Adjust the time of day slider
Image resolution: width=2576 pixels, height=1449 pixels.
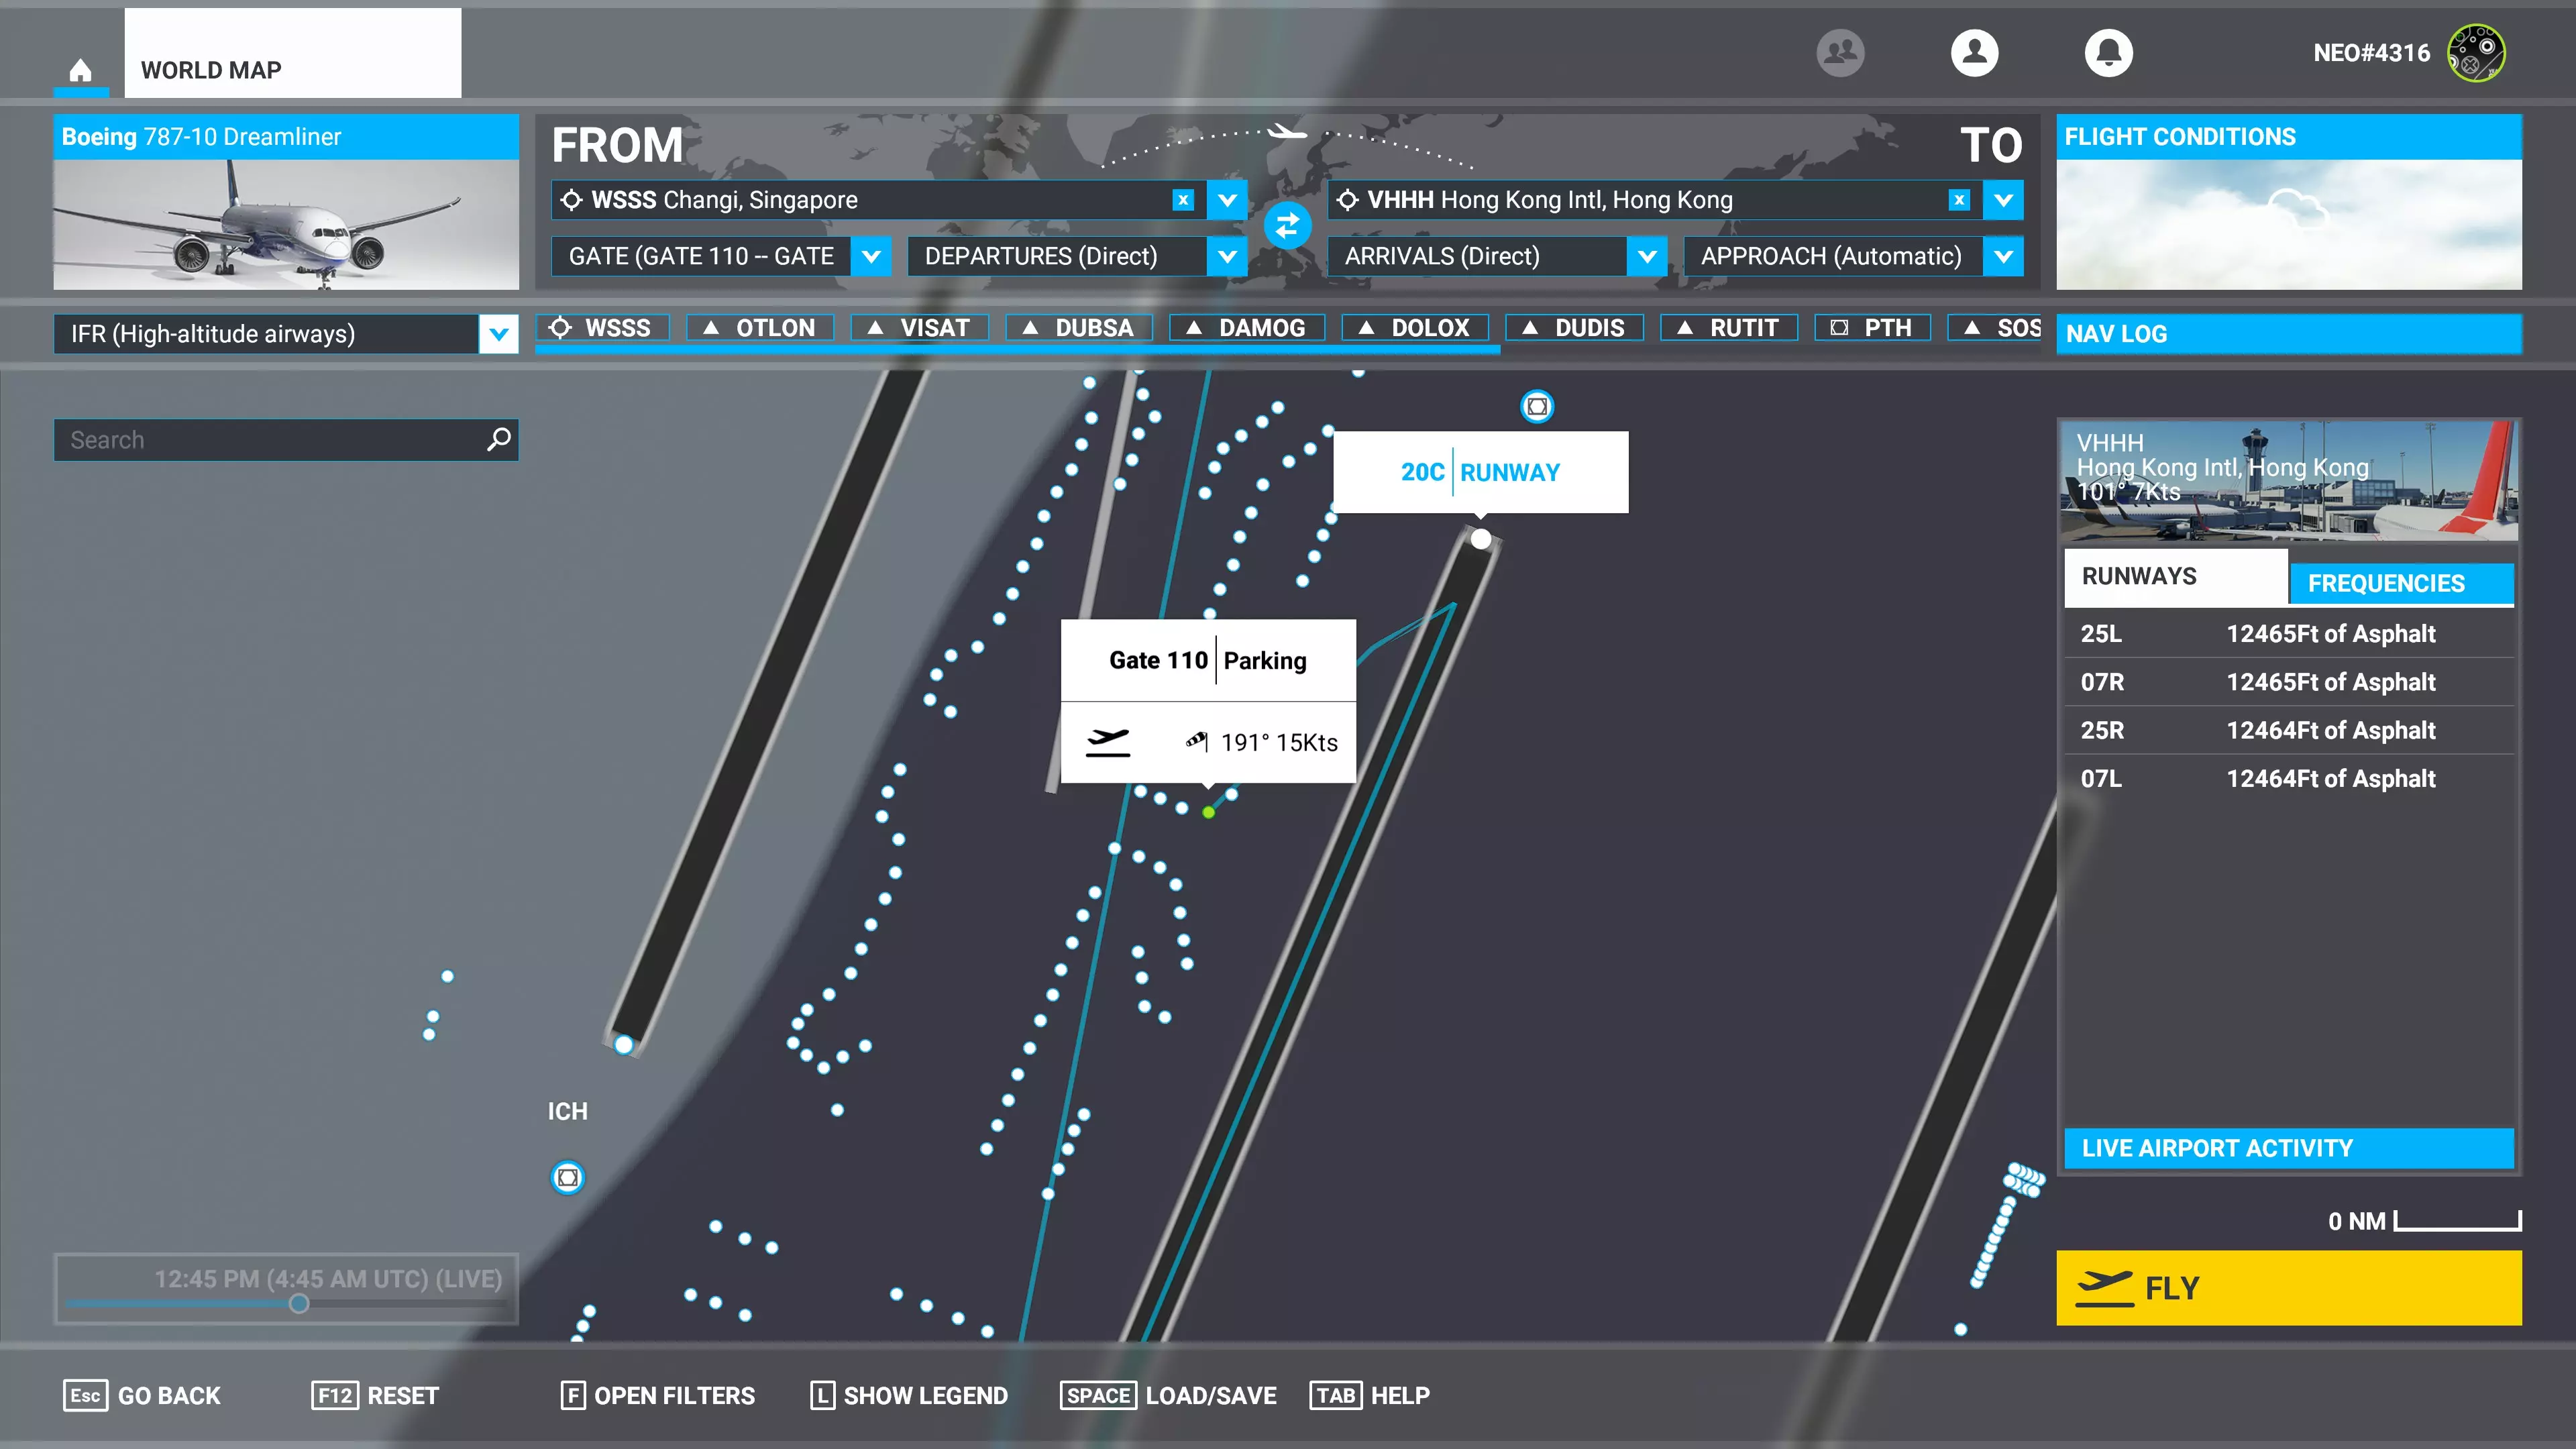pos(299,1303)
